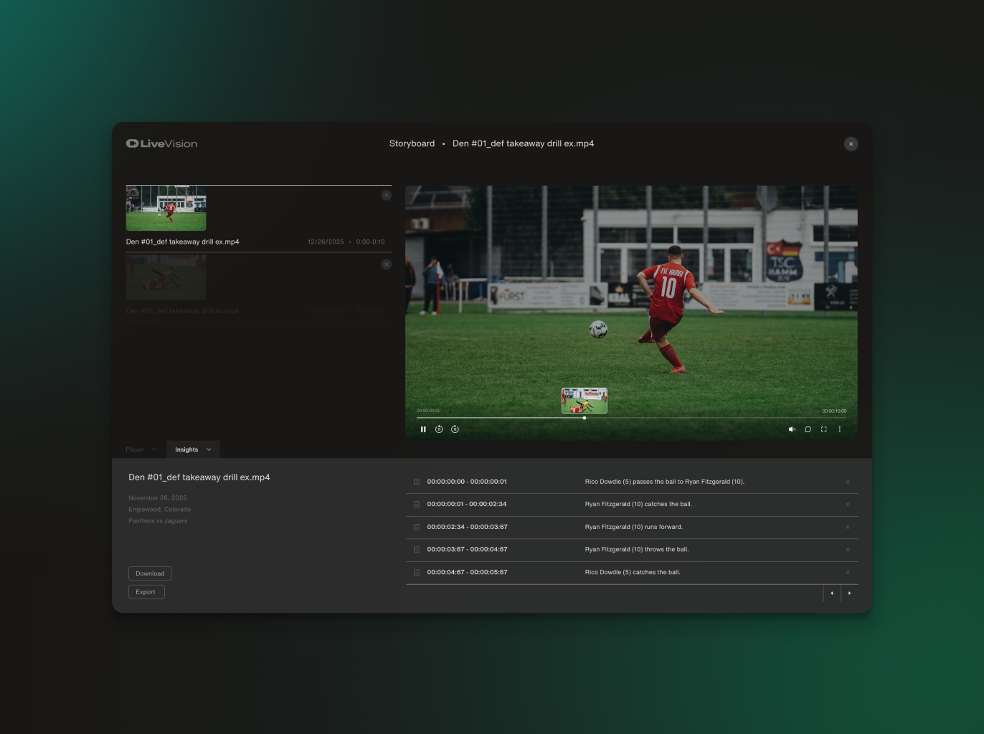Click 'Ryan Fitzgerald (10) runs forward.' text
The height and width of the screenshot is (734, 984).
pos(634,527)
